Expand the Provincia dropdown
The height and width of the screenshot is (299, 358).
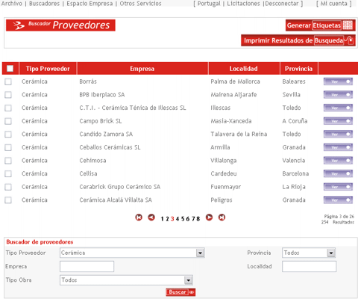click(331, 253)
